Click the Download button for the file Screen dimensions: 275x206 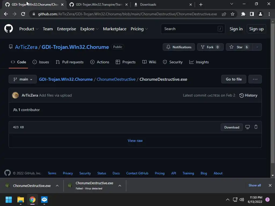(232, 127)
